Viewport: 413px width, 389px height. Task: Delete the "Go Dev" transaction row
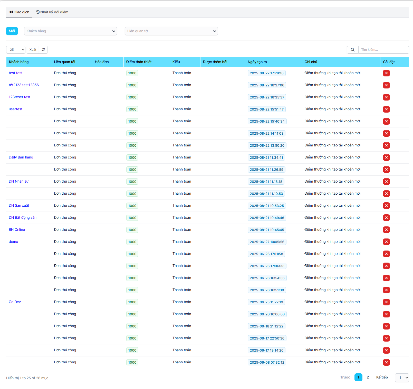386,302
